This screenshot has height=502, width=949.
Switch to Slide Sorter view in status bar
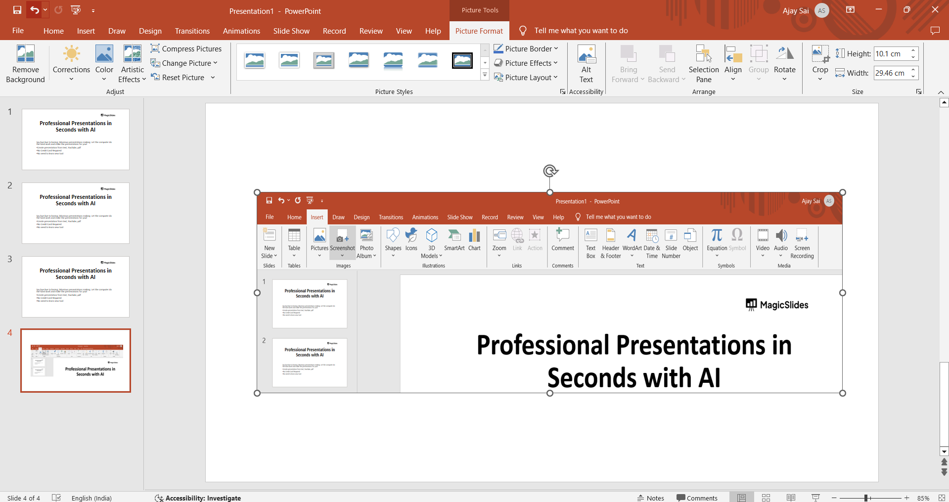[766, 498]
